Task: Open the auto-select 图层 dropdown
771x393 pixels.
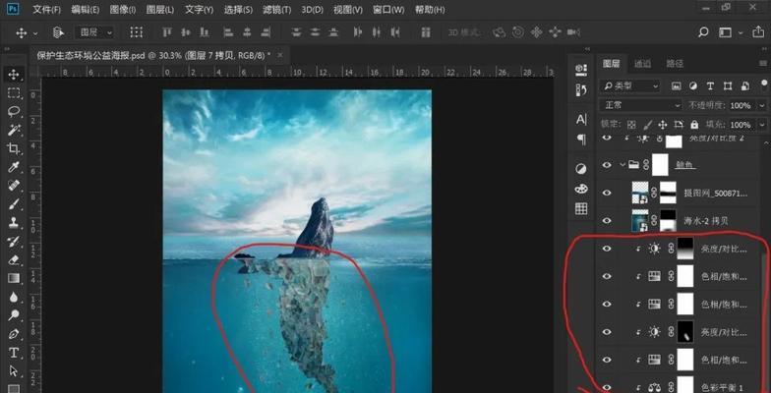Action: 94,32
